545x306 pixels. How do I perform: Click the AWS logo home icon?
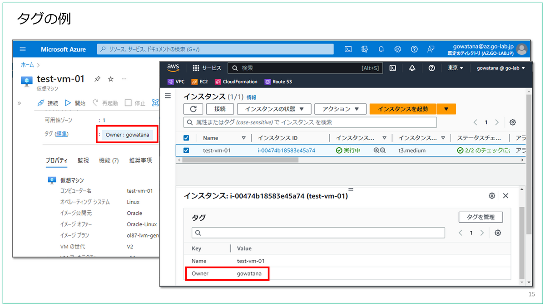(173, 68)
